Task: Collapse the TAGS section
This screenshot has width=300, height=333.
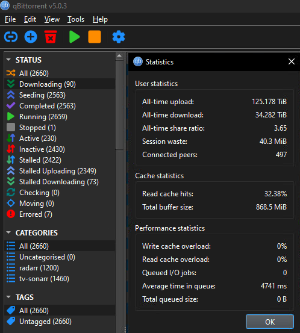Action: pyautogui.click(x=8, y=297)
